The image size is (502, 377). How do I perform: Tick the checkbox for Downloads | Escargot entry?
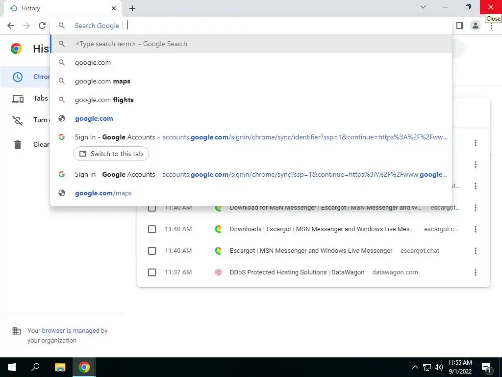pos(152,229)
